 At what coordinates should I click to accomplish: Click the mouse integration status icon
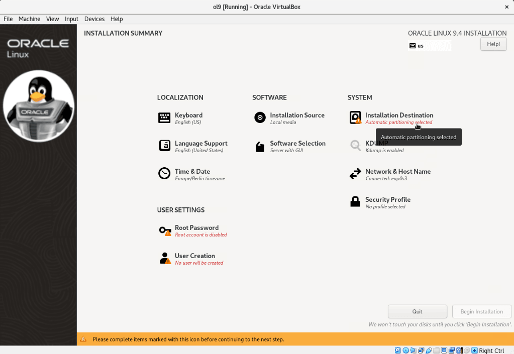coord(467,350)
